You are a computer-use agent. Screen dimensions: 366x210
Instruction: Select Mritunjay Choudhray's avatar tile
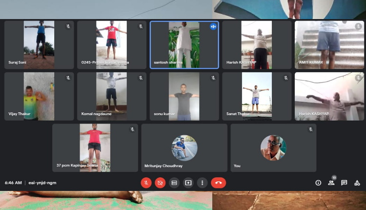click(x=184, y=147)
